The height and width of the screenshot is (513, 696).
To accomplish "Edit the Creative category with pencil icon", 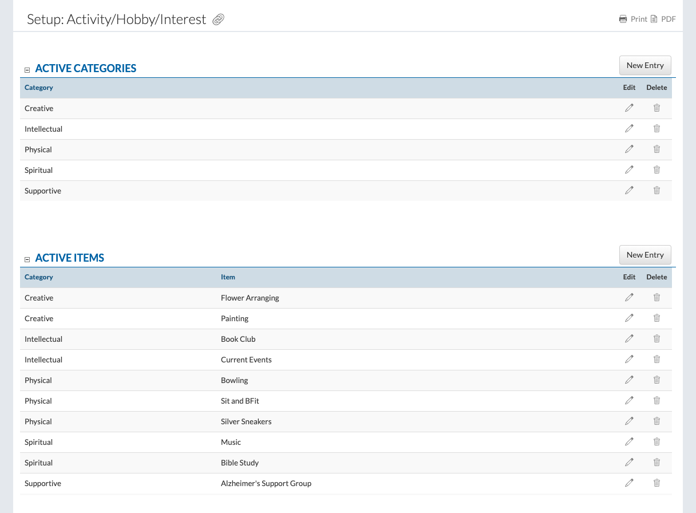I will (629, 108).
